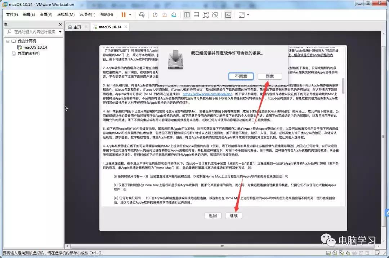Enable Unity mode from the toolbar
The height and width of the screenshot is (258, 389).
pyautogui.click(x=215, y=15)
